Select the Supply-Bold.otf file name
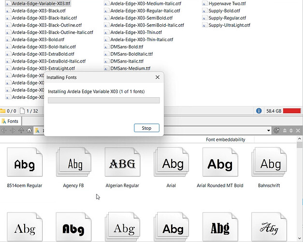The width and height of the screenshot is (303, 242). [x=224, y=11]
